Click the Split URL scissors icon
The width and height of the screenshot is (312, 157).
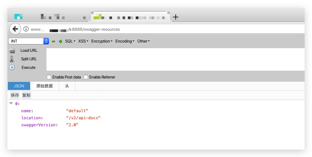tap(12, 59)
